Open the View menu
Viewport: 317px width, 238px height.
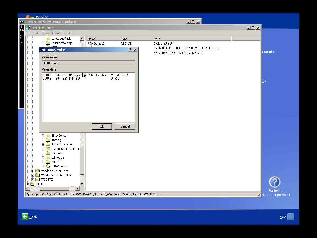46,33
